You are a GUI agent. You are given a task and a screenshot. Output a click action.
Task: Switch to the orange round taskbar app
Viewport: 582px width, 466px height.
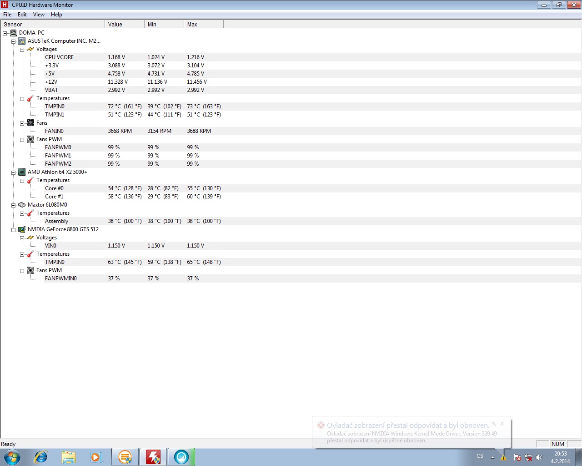point(125,457)
